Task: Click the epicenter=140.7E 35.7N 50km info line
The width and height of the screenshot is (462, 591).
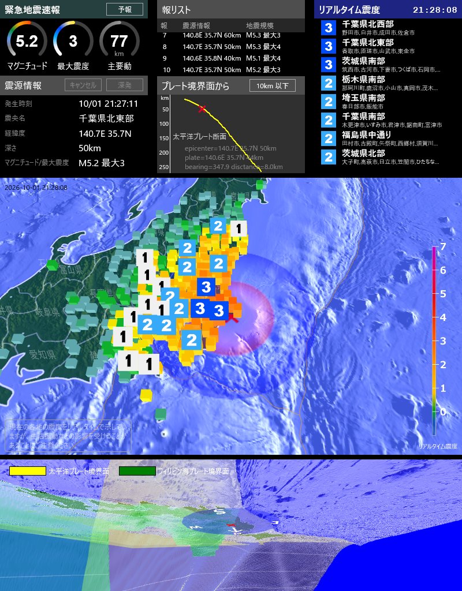Action: click(x=230, y=148)
